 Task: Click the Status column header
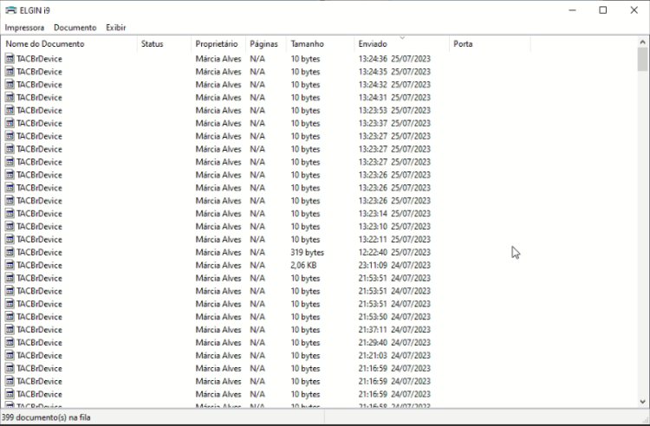(164, 44)
